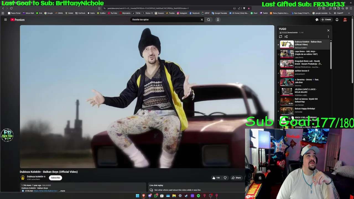354x199 pixels.
Task: Open Balcan Happy Birthday video
Action: coord(303,111)
